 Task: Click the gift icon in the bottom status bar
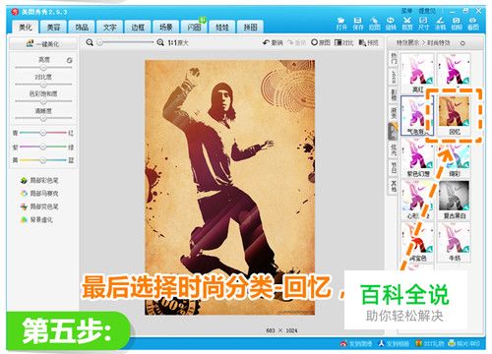coord(418,343)
